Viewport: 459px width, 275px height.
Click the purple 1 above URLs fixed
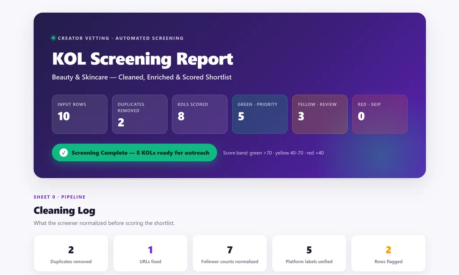(x=150, y=250)
